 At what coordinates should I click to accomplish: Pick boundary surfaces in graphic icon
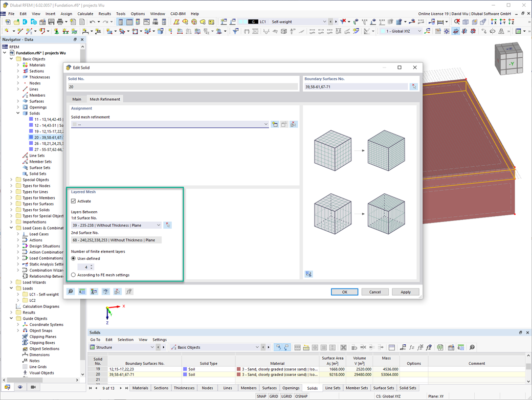click(414, 87)
